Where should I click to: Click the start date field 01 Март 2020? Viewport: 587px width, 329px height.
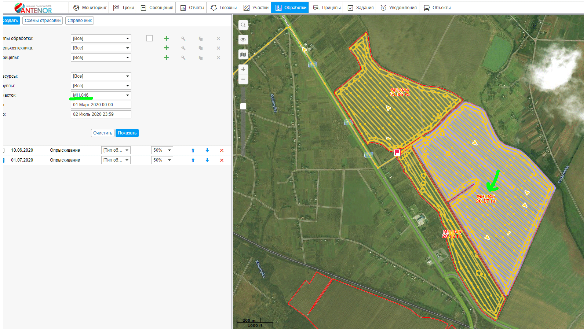[x=101, y=105]
